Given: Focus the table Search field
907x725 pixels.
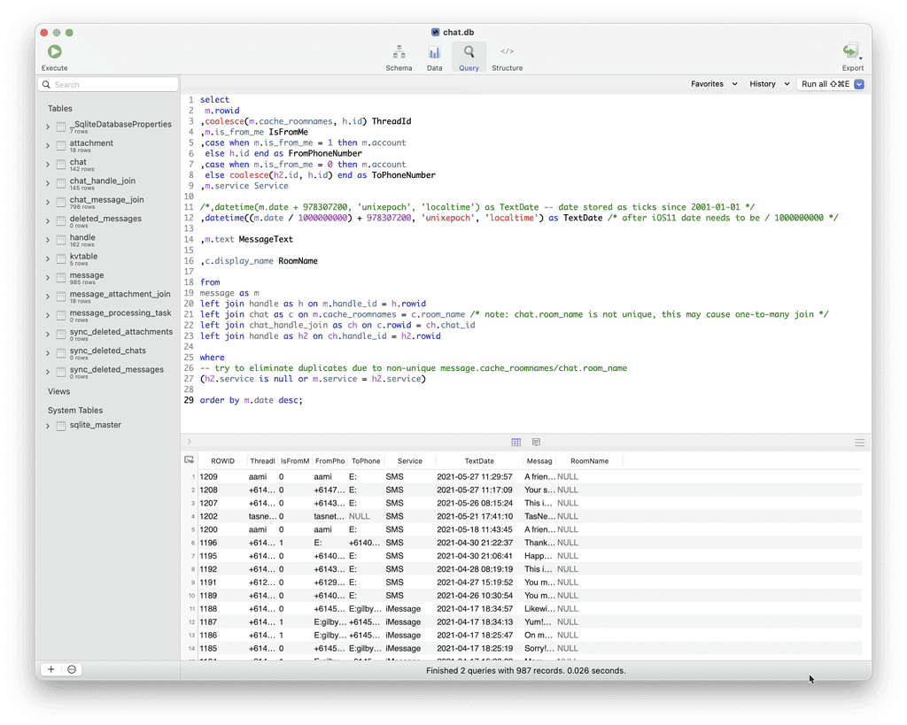Looking at the screenshot, I should click(x=108, y=84).
